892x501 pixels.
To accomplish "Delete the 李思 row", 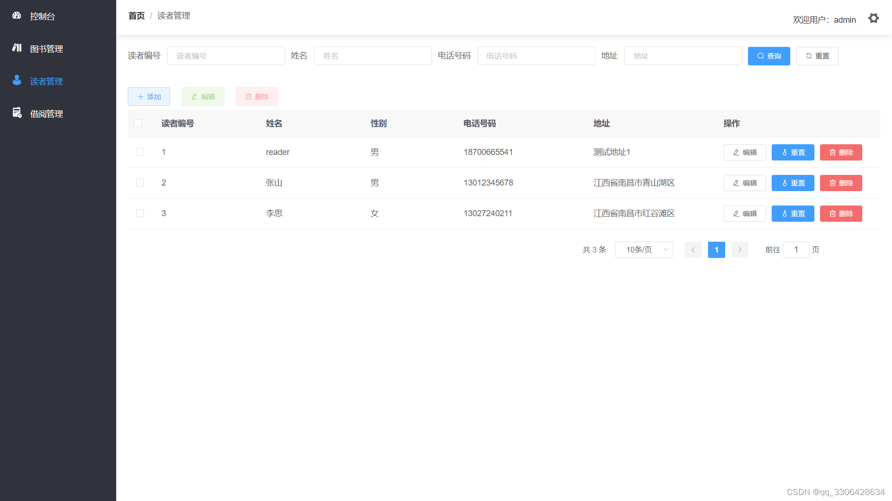I will pyautogui.click(x=841, y=214).
